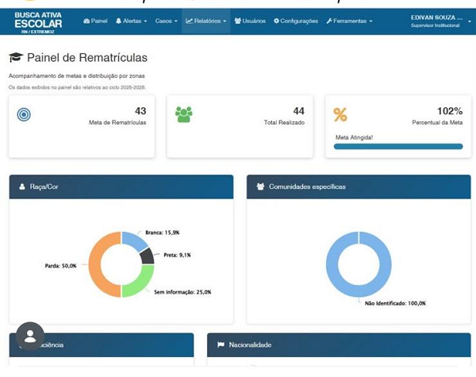
Task: Click the Não identificado donut ring
Action: click(x=332, y=264)
